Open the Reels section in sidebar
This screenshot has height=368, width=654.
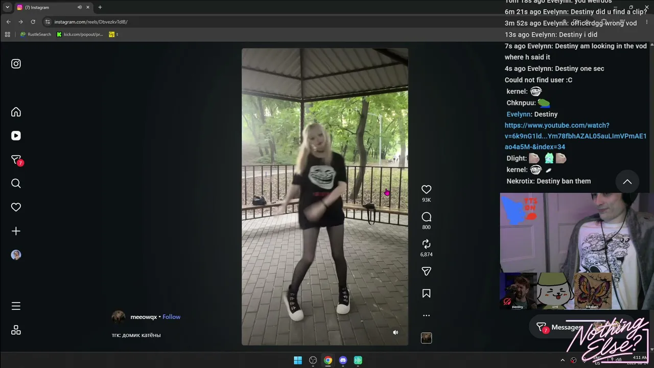[x=16, y=135]
